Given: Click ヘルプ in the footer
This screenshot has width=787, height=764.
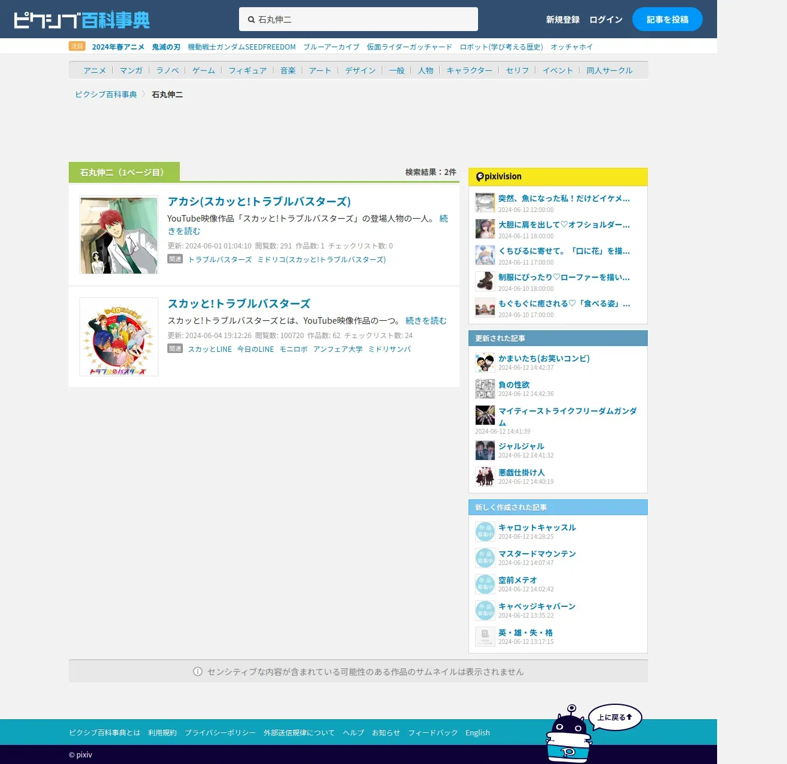Looking at the screenshot, I should coord(353,732).
